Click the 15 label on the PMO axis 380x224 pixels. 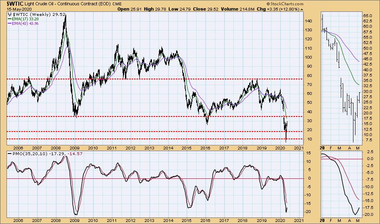(308, 153)
